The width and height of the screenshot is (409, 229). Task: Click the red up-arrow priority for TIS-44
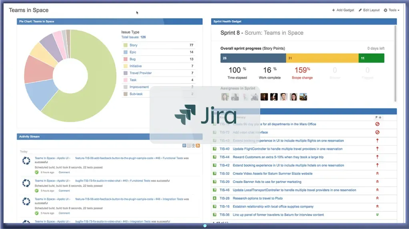click(x=377, y=157)
